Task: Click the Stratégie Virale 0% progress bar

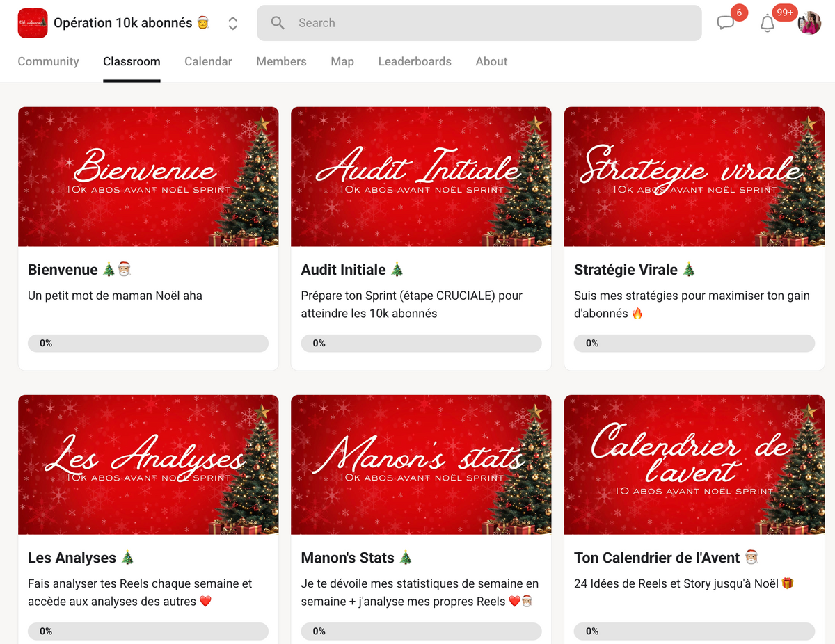Action: 694,343
